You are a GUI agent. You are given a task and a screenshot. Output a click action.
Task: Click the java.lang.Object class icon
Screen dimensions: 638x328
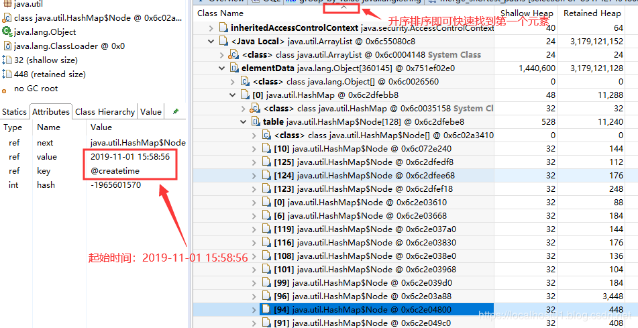pos(7,32)
